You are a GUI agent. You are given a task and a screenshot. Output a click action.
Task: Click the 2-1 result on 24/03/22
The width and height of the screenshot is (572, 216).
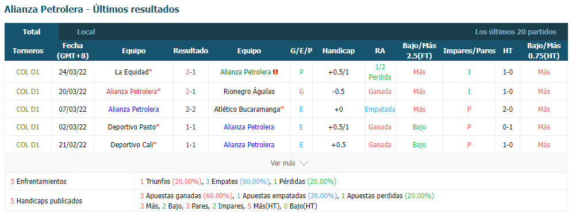pos(190,72)
